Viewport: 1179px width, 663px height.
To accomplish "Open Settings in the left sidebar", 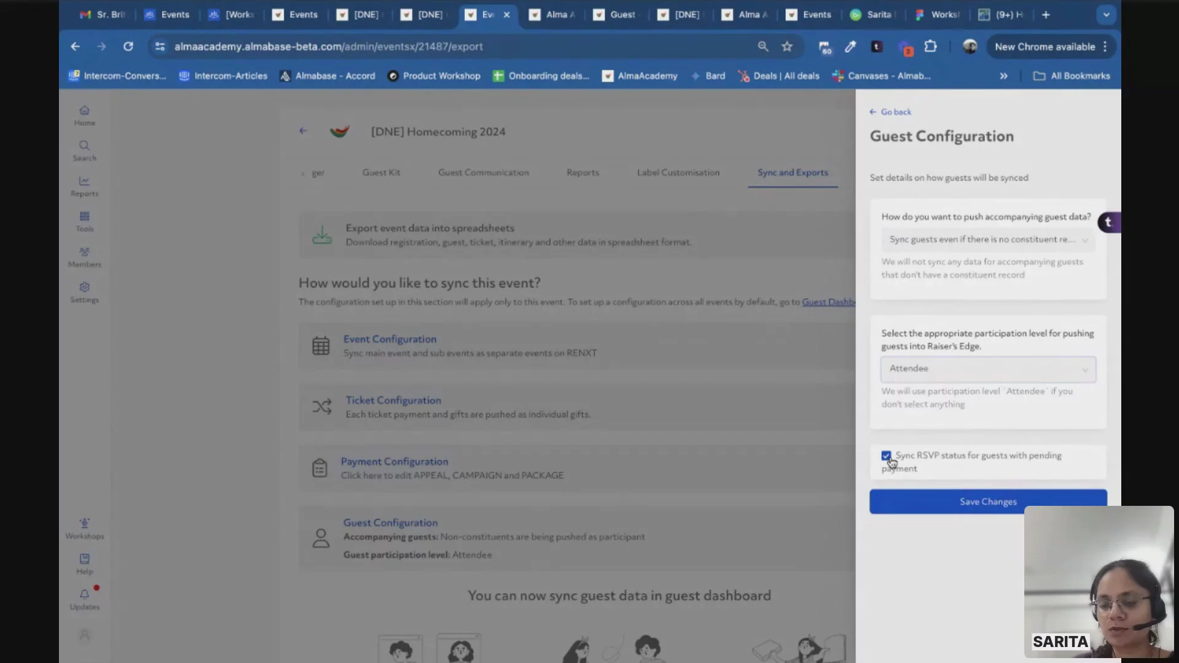I will click(x=84, y=292).
